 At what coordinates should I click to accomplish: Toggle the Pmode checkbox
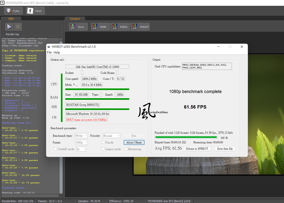coord(103,143)
